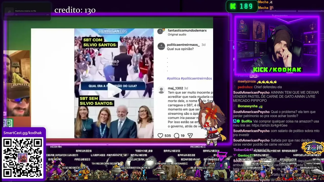The width and height of the screenshot is (324, 182).
Task: Open the amzn.to/4gr4Gee link in chat
Action: click(270, 125)
